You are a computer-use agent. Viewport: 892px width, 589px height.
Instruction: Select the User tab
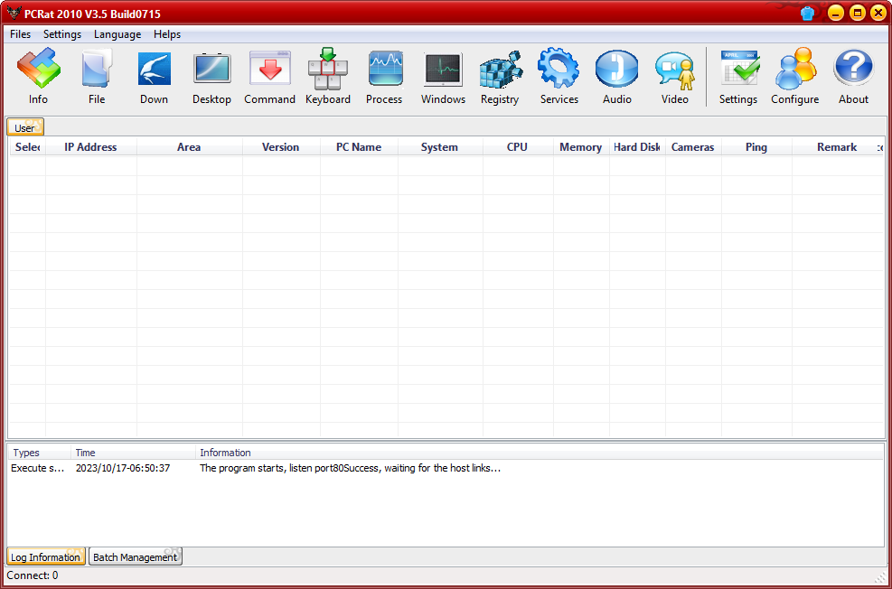pyautogui.click(x=24, y=128)
